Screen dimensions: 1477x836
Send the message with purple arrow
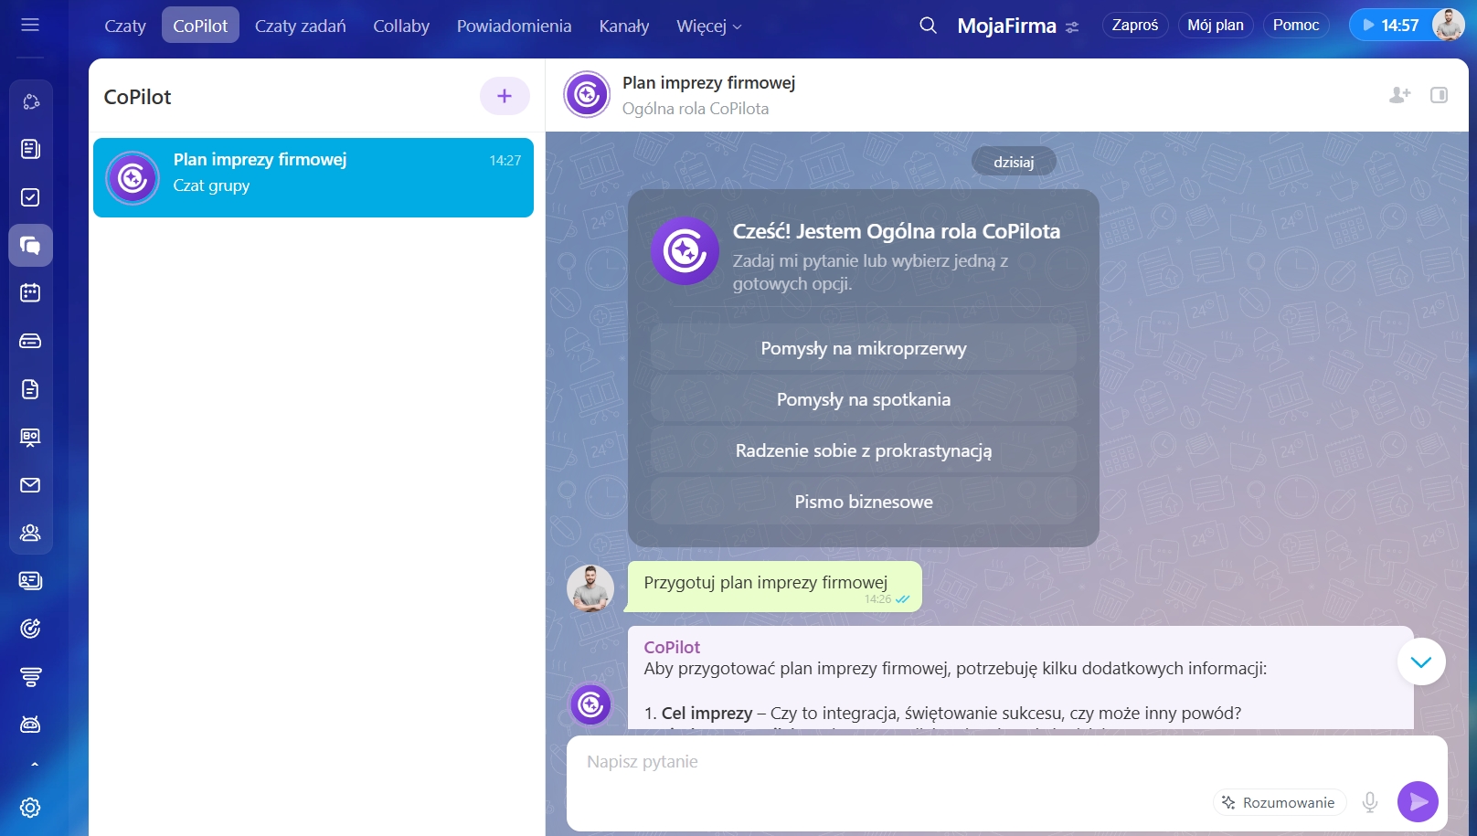pyautogui.click(x=1418, y=802)
